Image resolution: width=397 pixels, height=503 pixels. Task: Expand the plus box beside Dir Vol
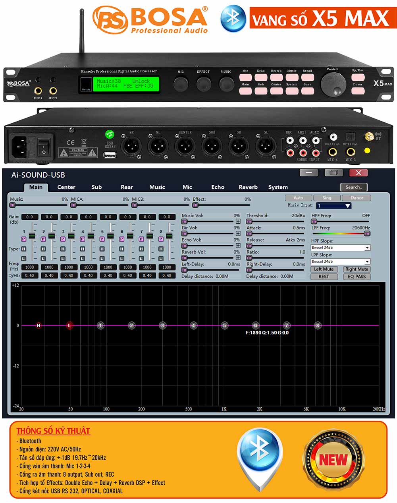click(238, 233)
